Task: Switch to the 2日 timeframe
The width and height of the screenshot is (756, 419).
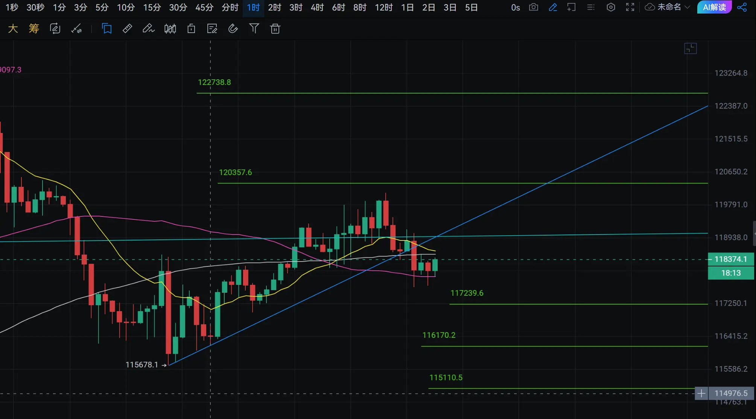Action: 429,8
